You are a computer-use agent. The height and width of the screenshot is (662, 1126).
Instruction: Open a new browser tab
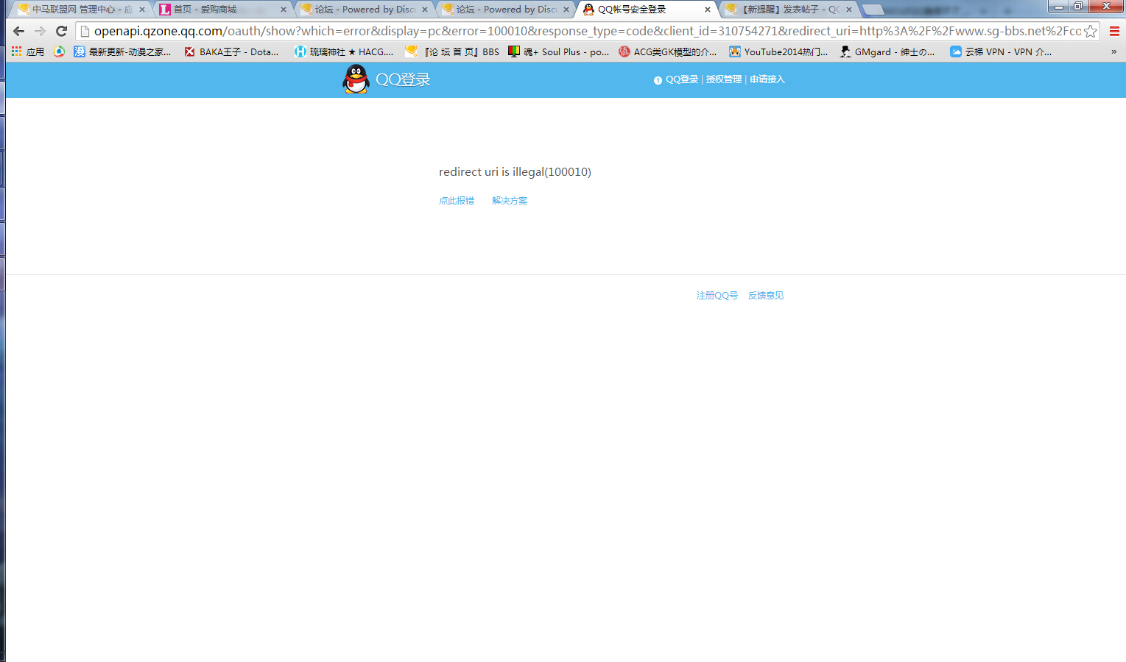coord(873,10)
